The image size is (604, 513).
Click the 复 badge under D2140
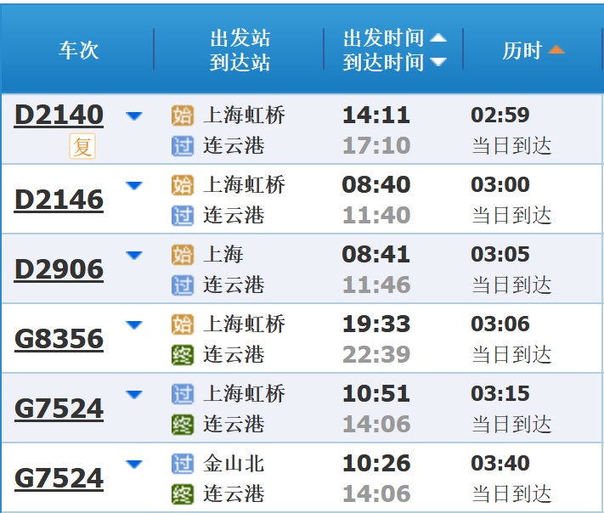point(82,147)
